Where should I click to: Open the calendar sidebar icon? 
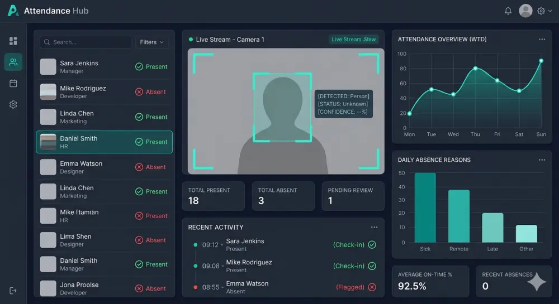(x=13, y=83)
